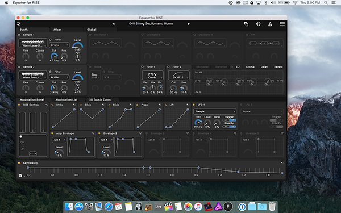Switch to the Modulation List tab
Viewport: 341px width, 213px height.
[x=66, y=99]
